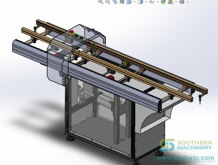Open the View Orientation cube icon
This screenshot has width=218, height=165.
[129, 2]
